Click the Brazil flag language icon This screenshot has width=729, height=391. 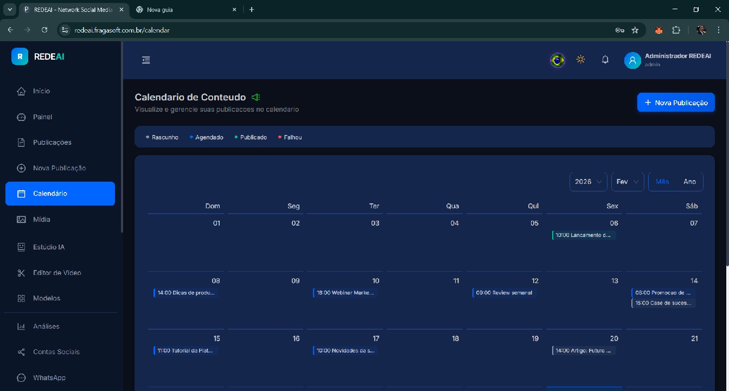coord(557,60)
